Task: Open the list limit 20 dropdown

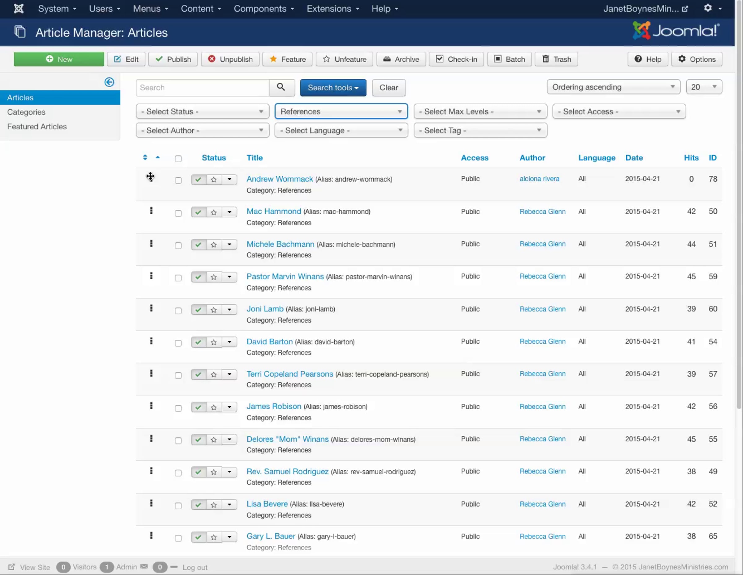Action: point(704,87)
